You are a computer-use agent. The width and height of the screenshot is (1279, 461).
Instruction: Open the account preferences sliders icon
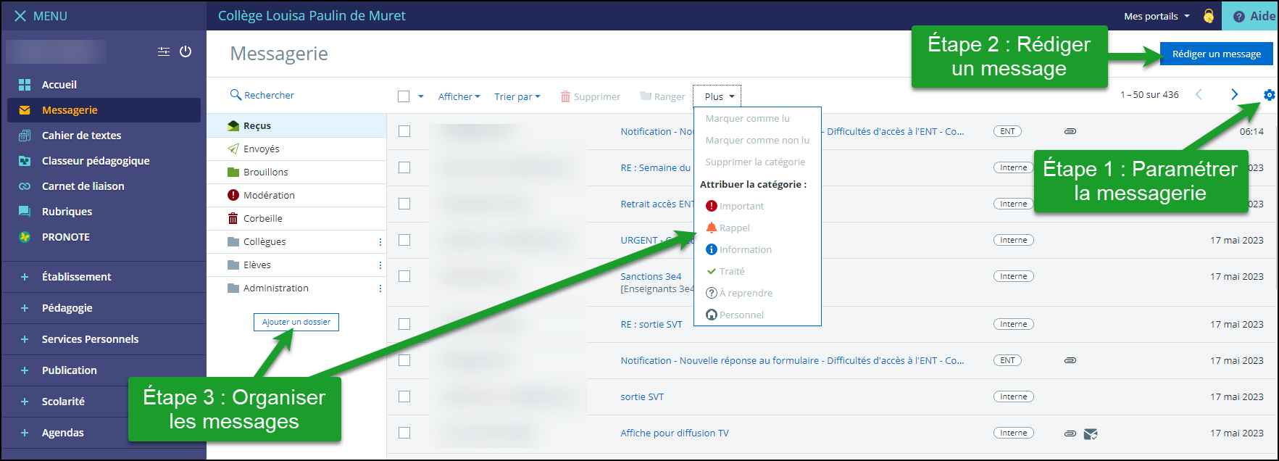164,51
